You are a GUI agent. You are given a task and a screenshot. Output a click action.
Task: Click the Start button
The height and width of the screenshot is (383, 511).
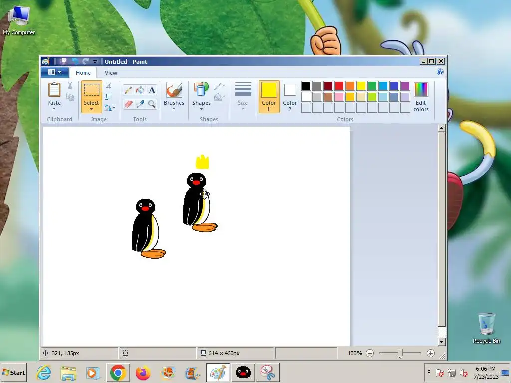pyautogui.click(x=13, y=372)
